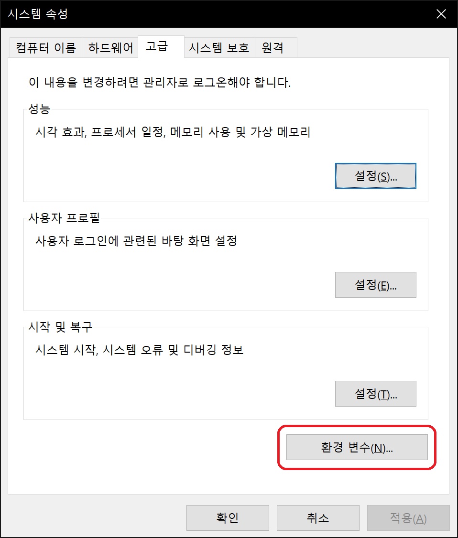Image resolution: width=458 pixels, height=538 pixels.
Task: Click the 시스템 속성 title bar text
Action: coord(38,14)
